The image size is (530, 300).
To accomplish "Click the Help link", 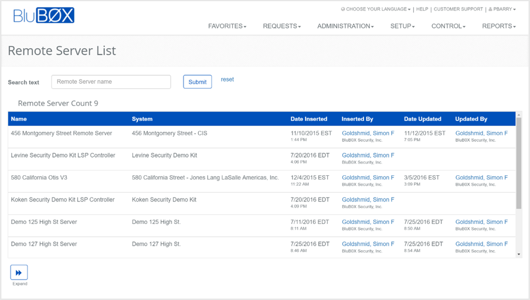I will 422,9.
